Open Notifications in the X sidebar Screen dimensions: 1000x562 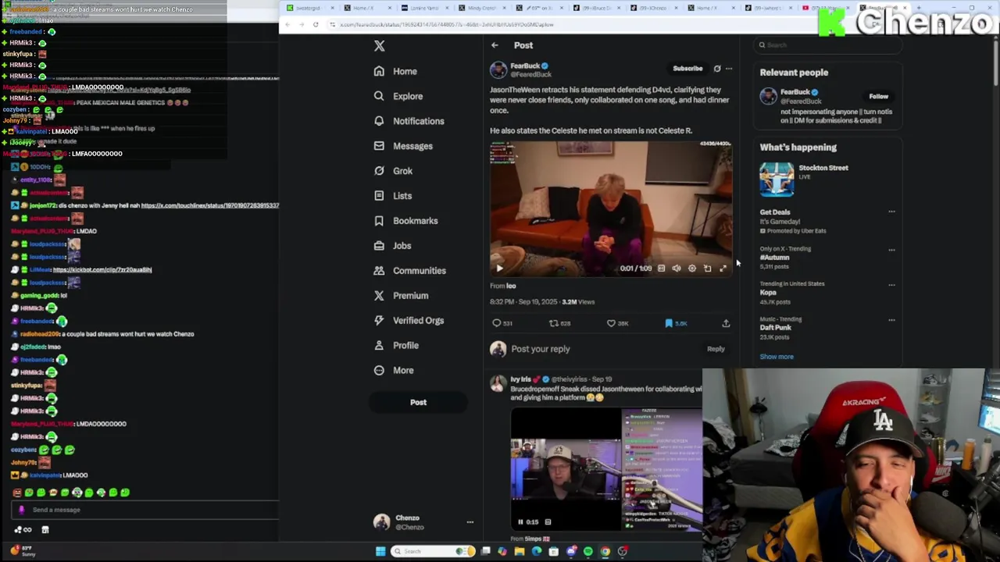click(x=409, y=121)
